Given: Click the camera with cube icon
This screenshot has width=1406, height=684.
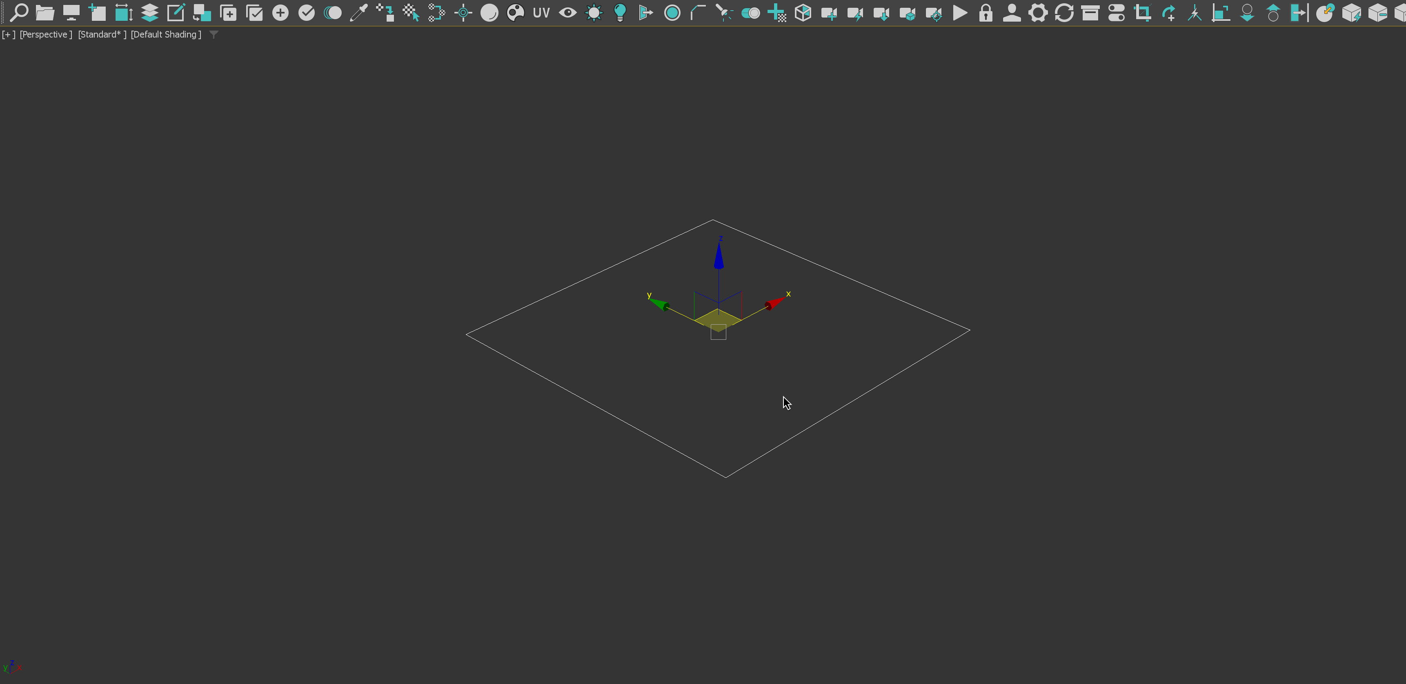Looking at the screenshot, I should pyautogui.click(x=908, y=13).
